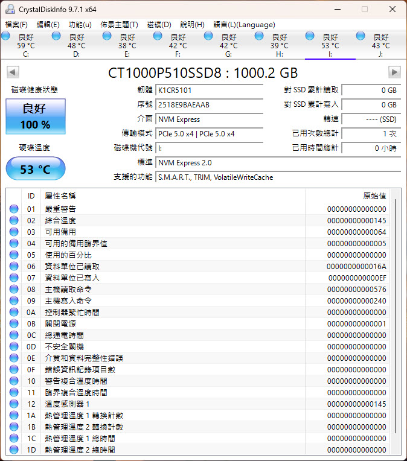
Task: Click status icon for 1D 熱管理溫度 2 總時間
Action: (14, 450)
